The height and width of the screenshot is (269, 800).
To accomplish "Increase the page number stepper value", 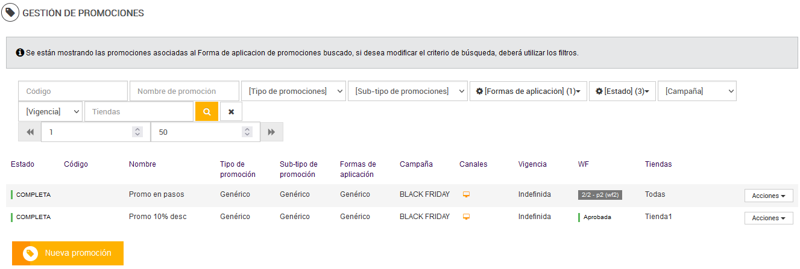I will pos(137,129).
